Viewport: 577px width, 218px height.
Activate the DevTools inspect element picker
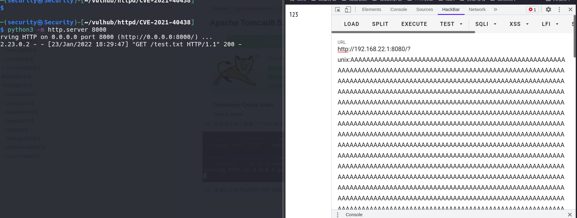coord(338,9)
